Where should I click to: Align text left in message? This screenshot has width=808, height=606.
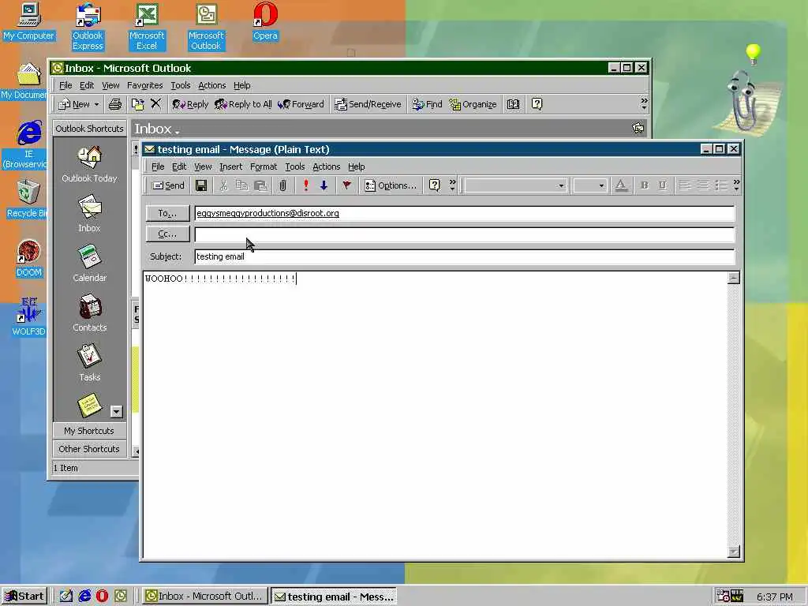(685, 185)
